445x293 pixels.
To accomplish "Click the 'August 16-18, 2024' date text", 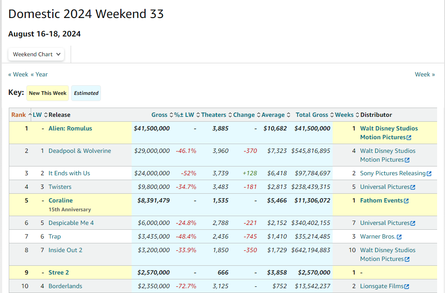I will point(44,34).
